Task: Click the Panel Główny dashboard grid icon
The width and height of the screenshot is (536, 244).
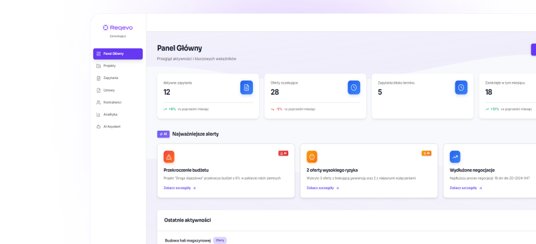Action: point(98,54)
